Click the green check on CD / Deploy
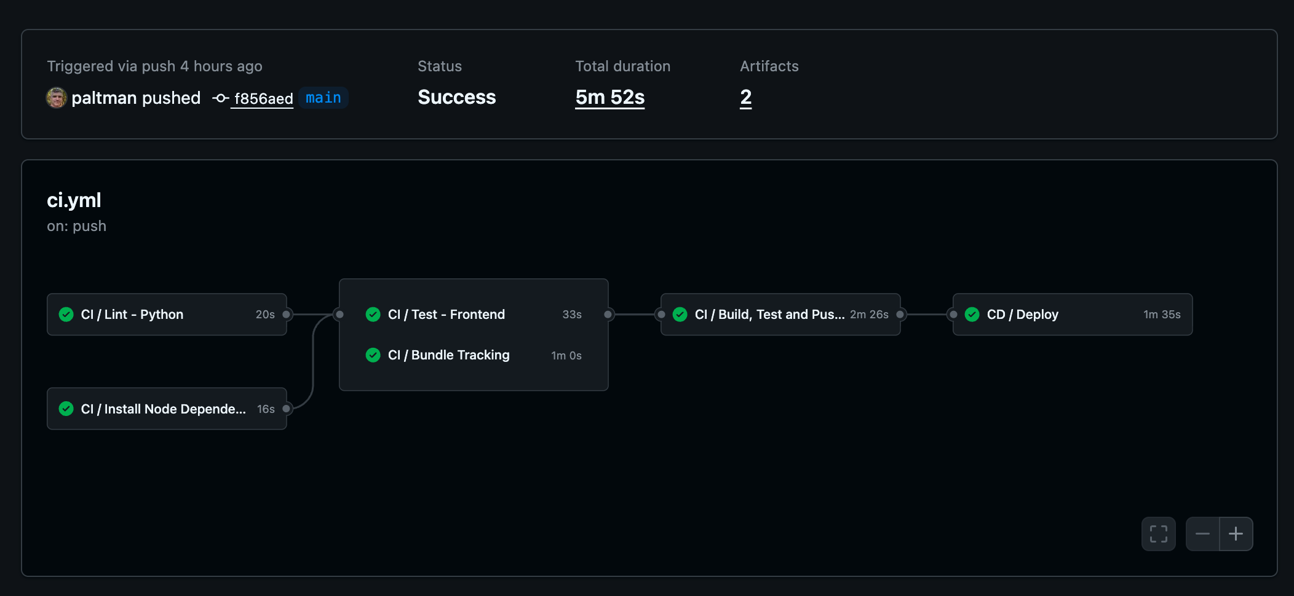Screen dimensions: 1294x596 click(972, 315)
